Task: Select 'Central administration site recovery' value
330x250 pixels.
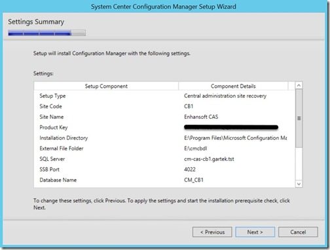Action: 225,96
